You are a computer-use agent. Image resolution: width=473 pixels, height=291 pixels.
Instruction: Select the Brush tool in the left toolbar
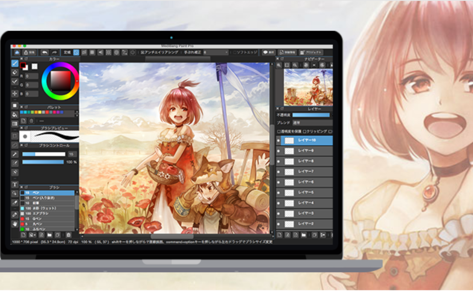[x=15, y=63]
